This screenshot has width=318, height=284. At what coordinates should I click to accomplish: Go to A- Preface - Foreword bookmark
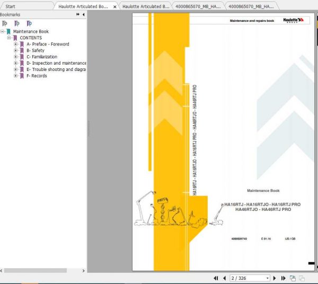tap(48, 44)
